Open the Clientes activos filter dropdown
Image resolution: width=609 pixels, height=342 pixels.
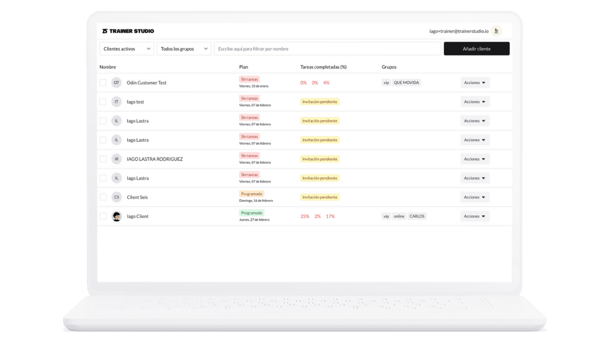tap(127, 48)
